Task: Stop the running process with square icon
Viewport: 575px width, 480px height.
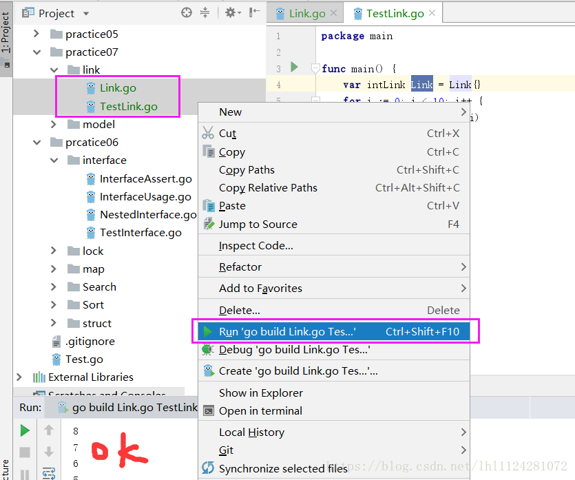Action: [25, 452]
